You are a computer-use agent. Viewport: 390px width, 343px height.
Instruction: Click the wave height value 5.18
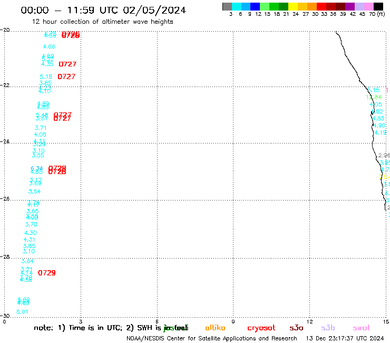(x=46, y=77)
